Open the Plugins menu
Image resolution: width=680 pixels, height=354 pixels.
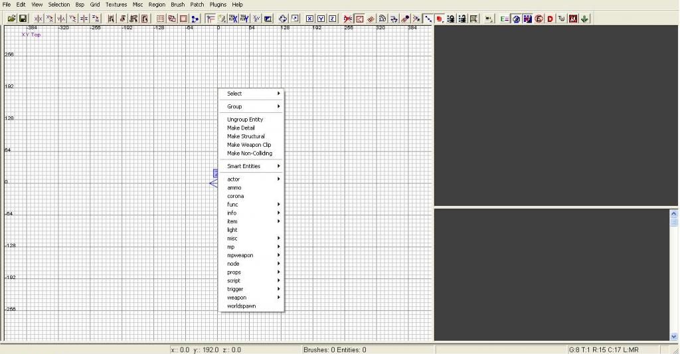218,5
